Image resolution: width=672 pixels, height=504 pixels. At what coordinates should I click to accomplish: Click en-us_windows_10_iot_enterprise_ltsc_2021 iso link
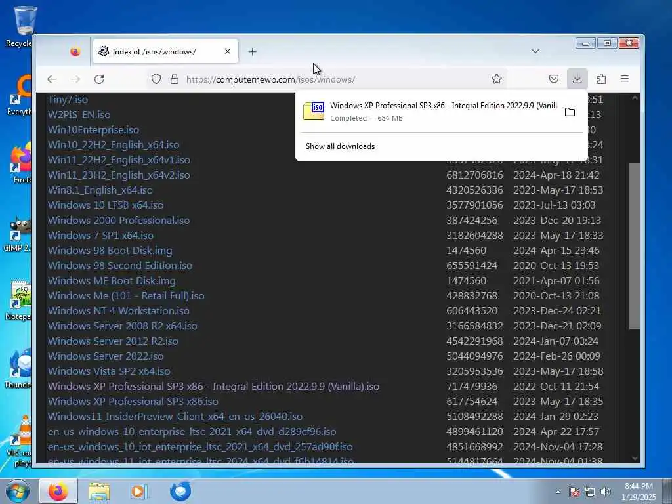200,446
